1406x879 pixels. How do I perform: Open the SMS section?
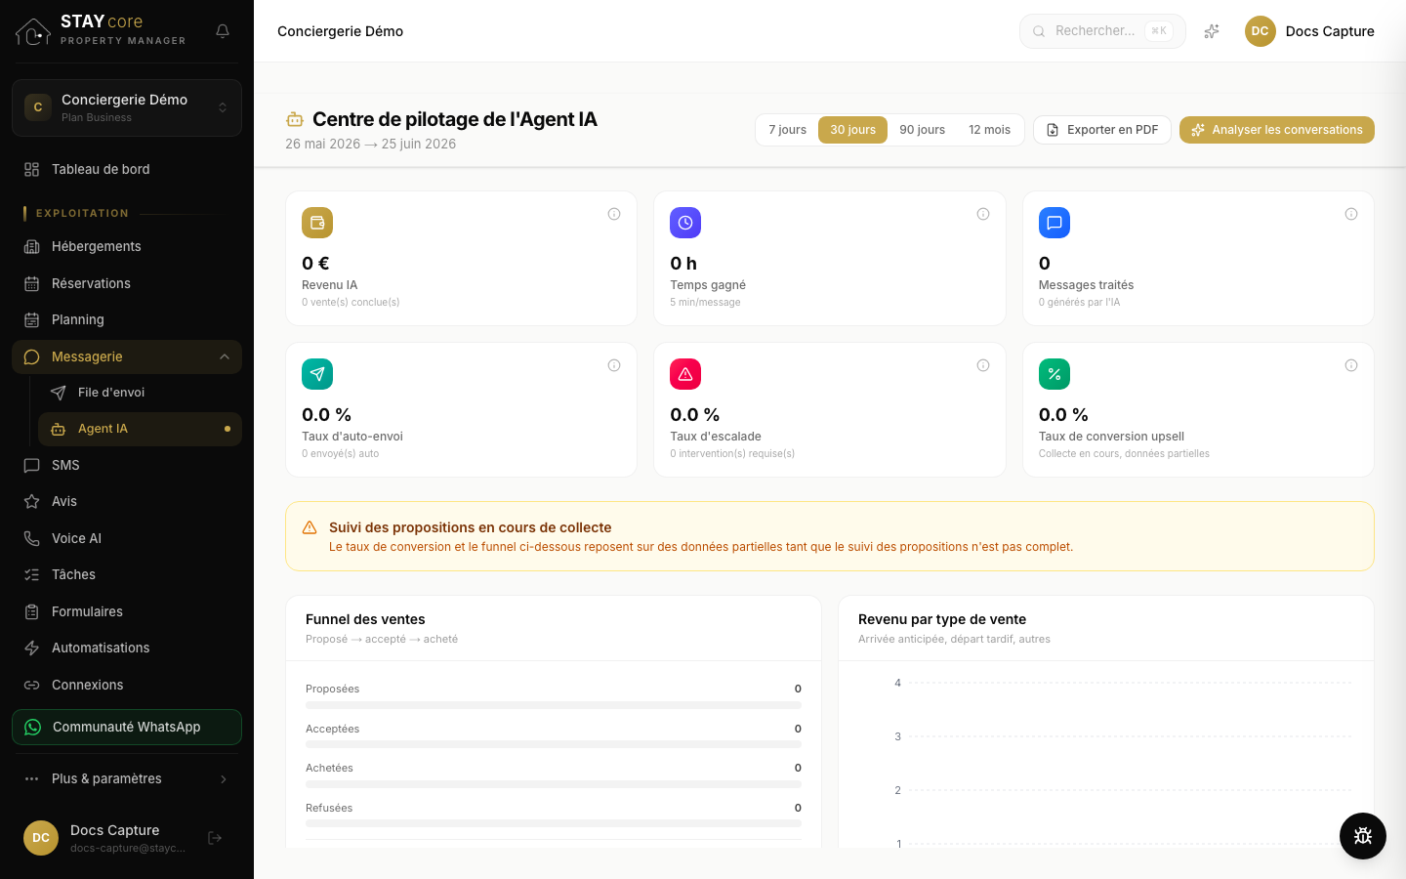click(x=127, y=465)
